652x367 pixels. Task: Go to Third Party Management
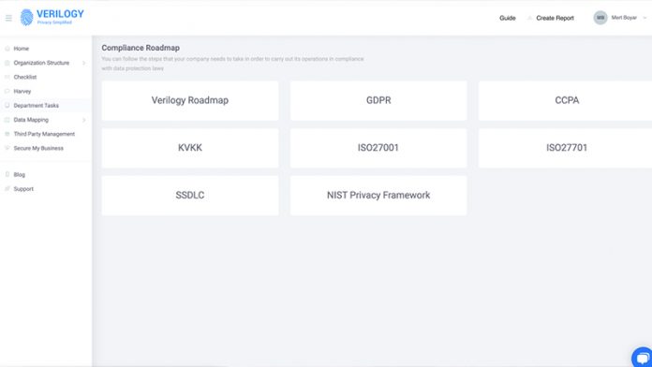point(46,134)
